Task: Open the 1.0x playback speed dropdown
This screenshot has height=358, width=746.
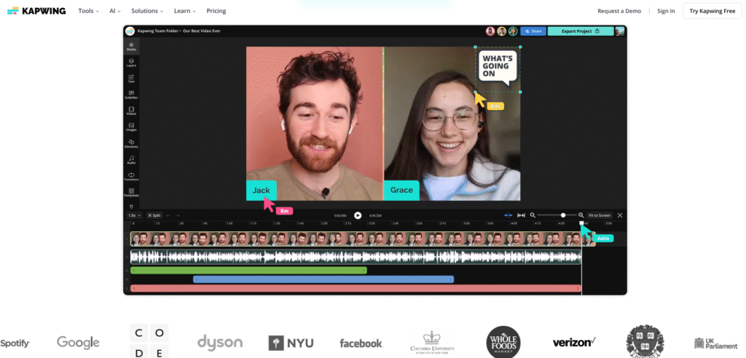Action: click(134, 215)
